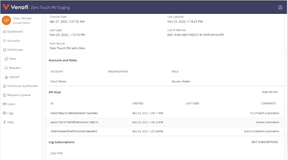Open Upload under Certificates
This screenshot has height=160, width=288.
click(14, 77)
